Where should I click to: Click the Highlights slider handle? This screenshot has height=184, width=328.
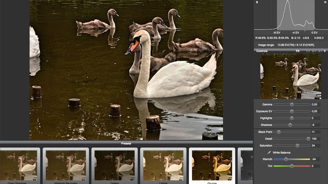[292, 118]
